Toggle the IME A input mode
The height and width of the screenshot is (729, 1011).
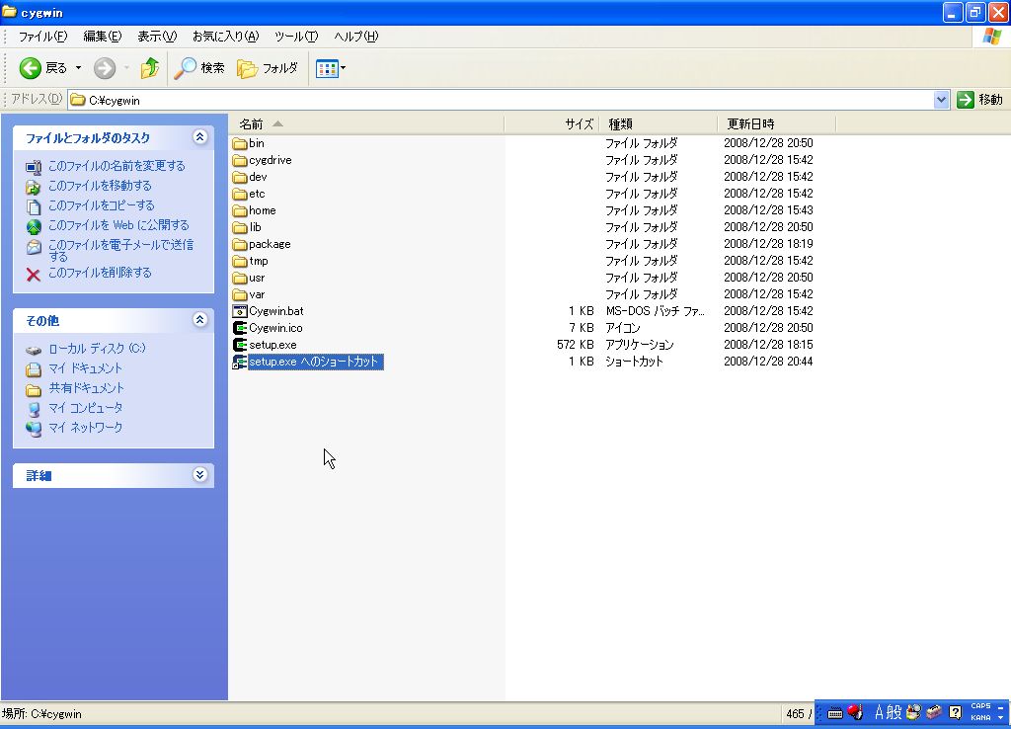pyautogui.click(x=879, y=712)
